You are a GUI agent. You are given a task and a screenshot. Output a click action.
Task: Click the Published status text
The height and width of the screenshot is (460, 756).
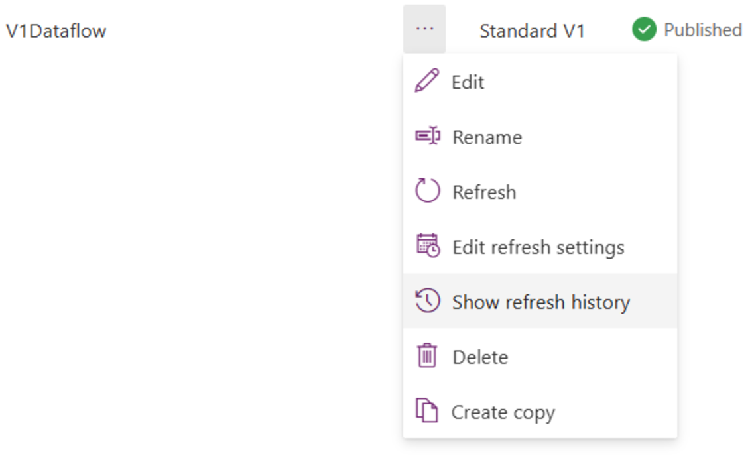(x=702, y=30)
